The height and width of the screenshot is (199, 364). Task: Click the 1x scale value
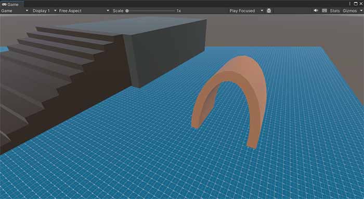coord(178,11)
